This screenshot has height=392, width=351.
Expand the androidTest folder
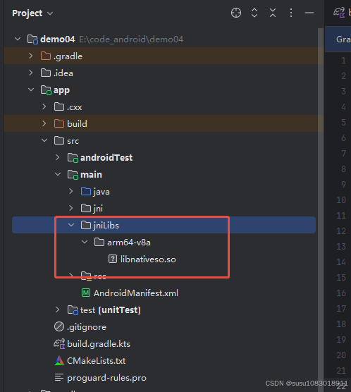[x=58, y=157]
